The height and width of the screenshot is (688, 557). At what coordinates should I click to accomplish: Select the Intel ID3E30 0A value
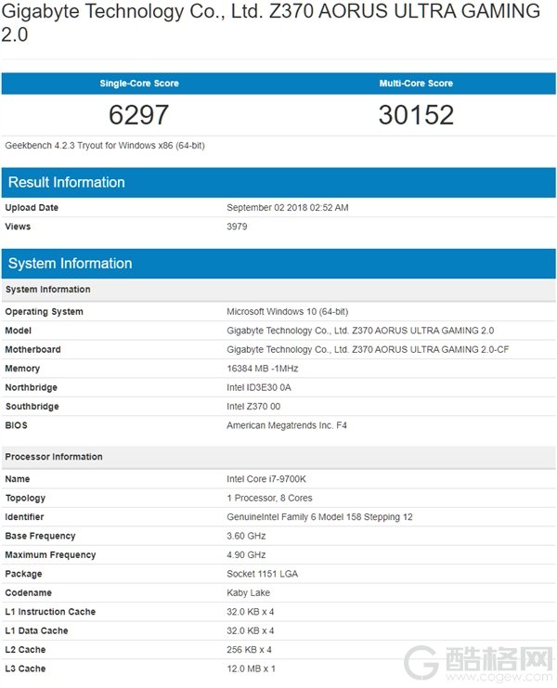click(x=259, y=387)
